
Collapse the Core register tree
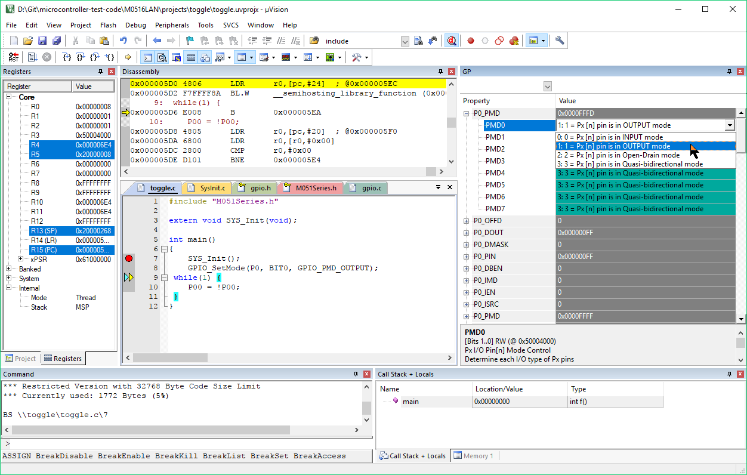click(9, 97)
